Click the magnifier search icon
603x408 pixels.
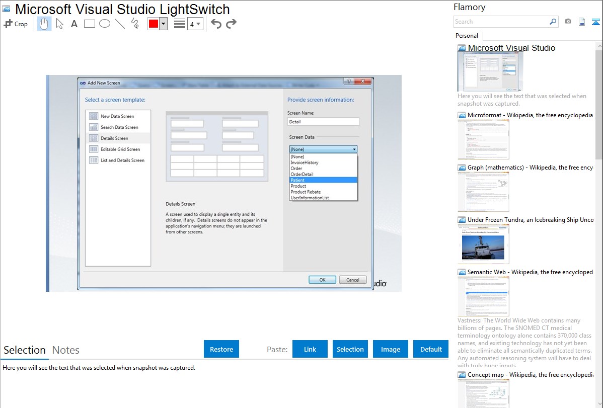(553, 22)
